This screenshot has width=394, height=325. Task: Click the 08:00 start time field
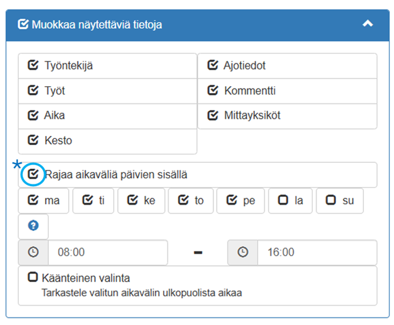click(x=107, y=252)
